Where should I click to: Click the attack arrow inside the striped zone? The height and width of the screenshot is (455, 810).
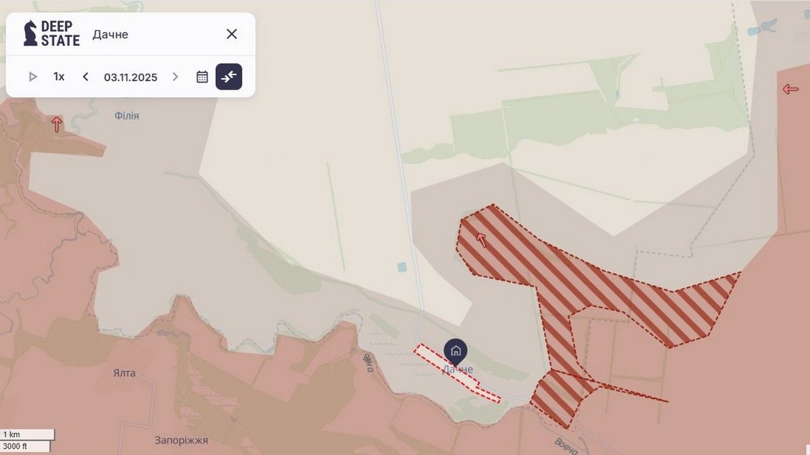(x=481, y=238)
